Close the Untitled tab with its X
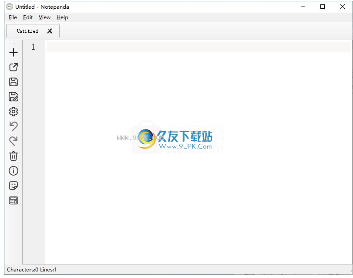This screenshot has height=278, width=353. tap(50, 31)
